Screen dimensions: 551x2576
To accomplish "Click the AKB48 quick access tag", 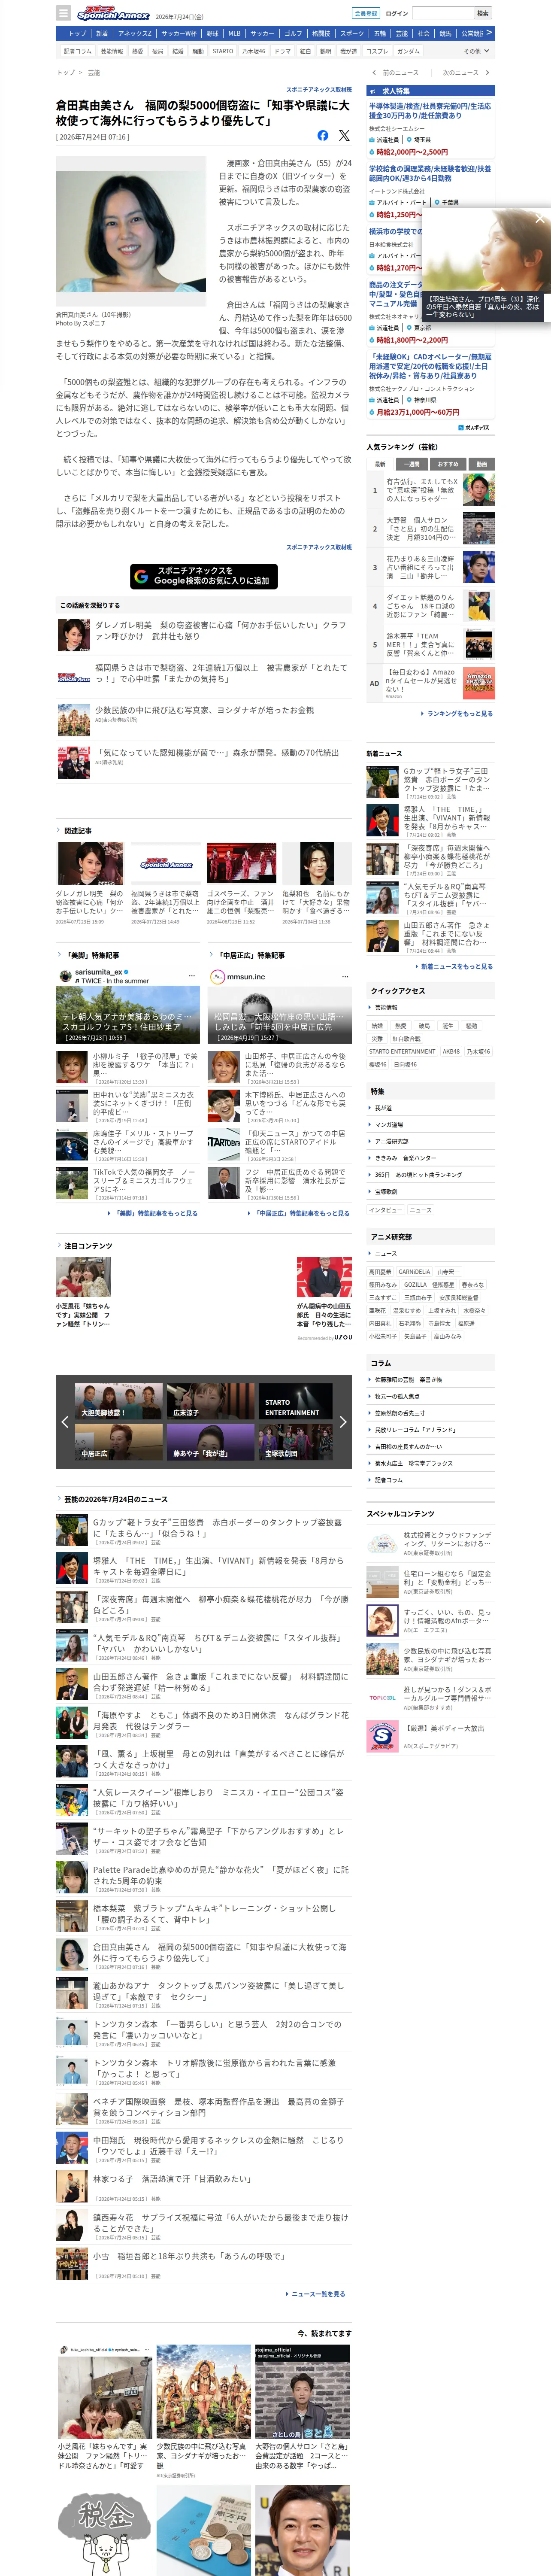I will coord(451,1051).
